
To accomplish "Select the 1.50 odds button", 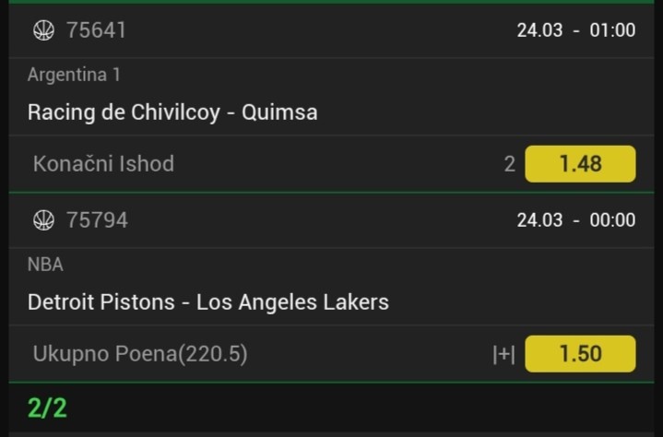I will 580,354.
